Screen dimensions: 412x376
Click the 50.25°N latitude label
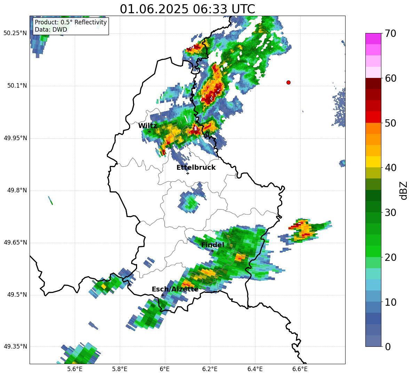(15, 33)
